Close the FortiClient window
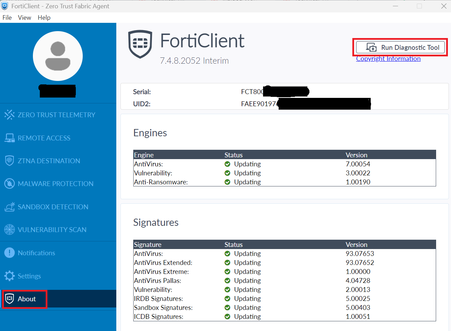This screenshot has width=451, height=331. tap(444, 6)
